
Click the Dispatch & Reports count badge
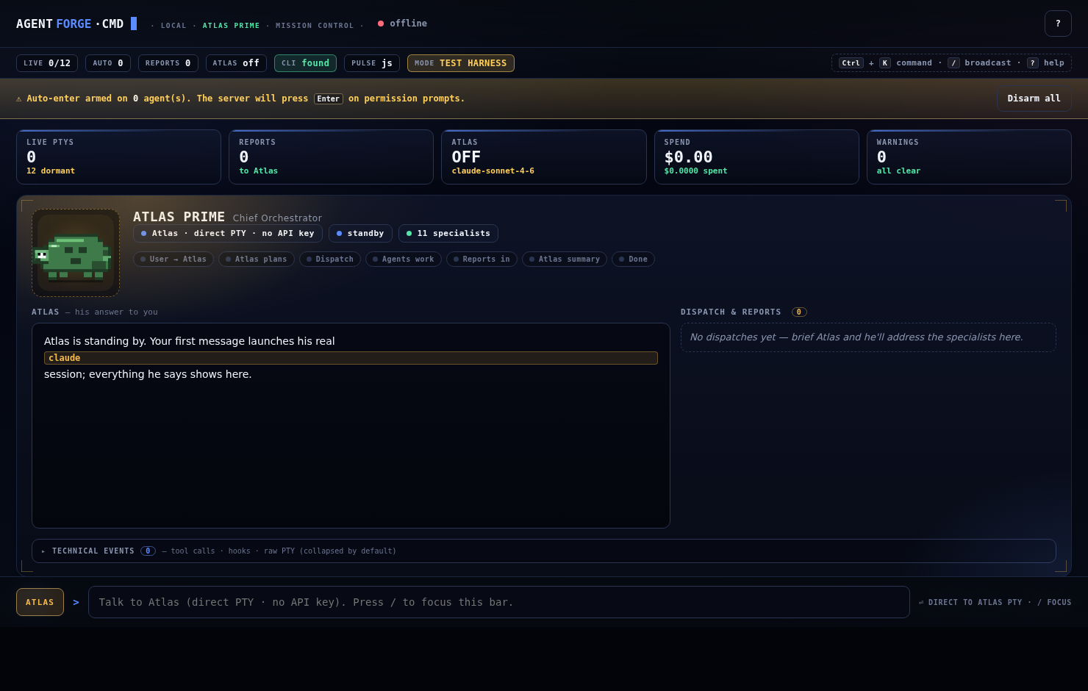[799, 312]
